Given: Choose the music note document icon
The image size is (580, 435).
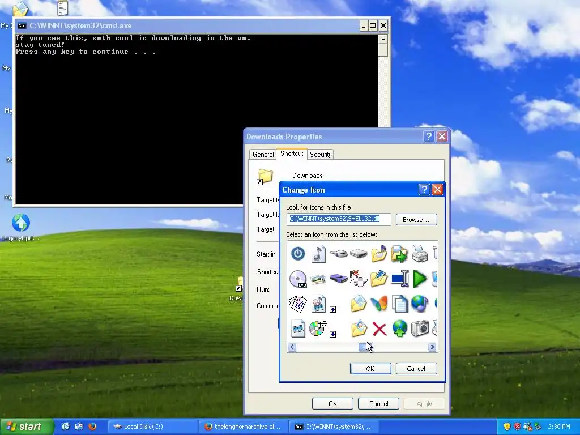Looking at the screenshot, I should (318, 254).
